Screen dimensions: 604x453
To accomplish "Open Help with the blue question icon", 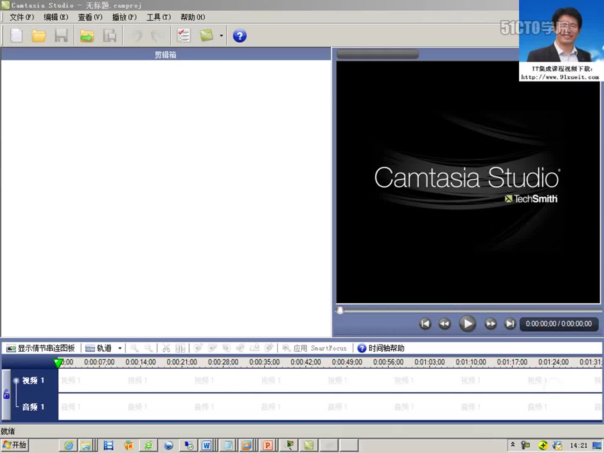I will point(240,36).
